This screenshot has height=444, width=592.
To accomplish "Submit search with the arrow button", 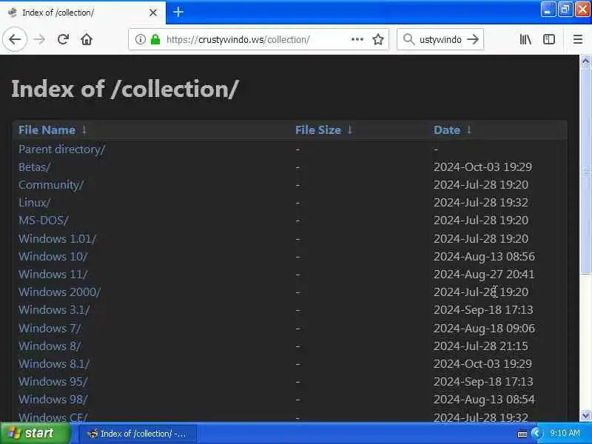I will [473, 39].
